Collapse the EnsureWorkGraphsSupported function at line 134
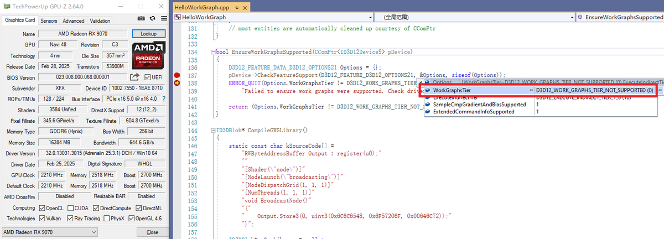The image size is (664, 239). coord(212,52)
